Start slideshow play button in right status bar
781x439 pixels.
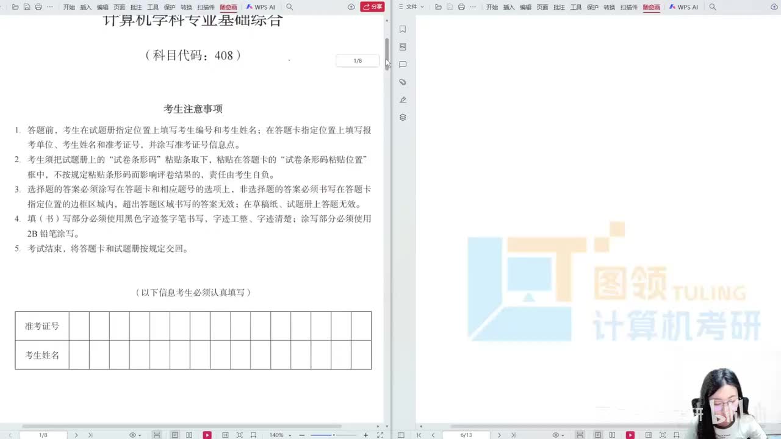click(630, 435)
